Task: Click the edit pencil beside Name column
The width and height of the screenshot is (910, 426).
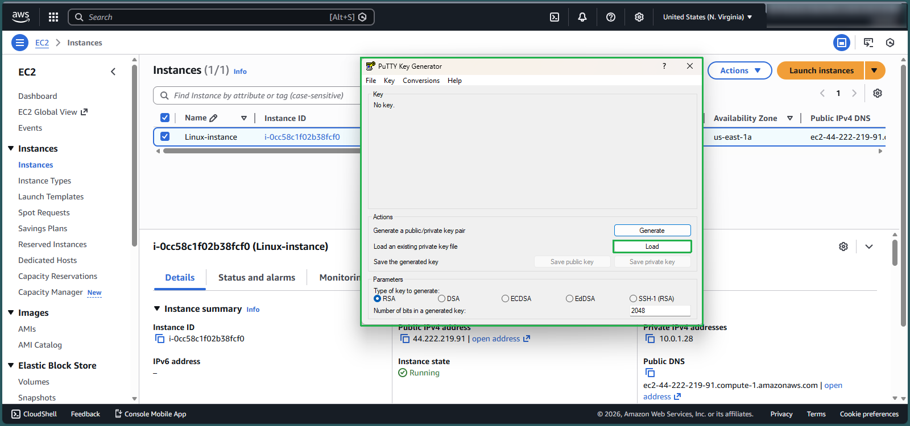Action: [x=213, y=118]
